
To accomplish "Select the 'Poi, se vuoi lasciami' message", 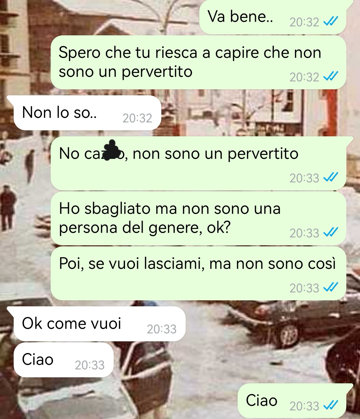I will click(198, 273).
